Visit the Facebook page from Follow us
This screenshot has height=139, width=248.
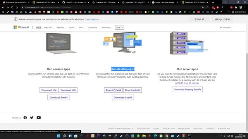tap(25, 117)
